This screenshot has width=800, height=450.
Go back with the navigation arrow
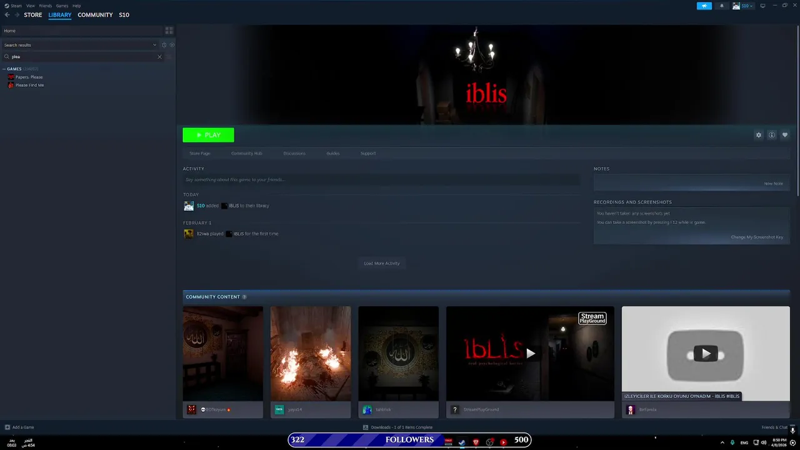(x=7, y=15)
